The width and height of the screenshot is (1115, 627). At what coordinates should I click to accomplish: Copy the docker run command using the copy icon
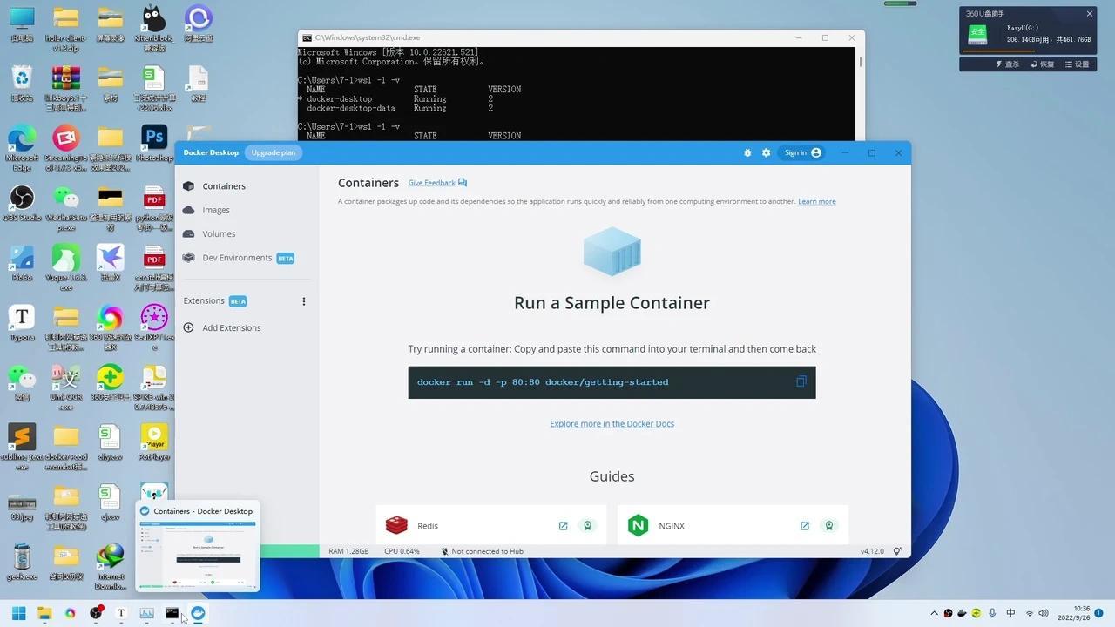(x=801, y=381)
